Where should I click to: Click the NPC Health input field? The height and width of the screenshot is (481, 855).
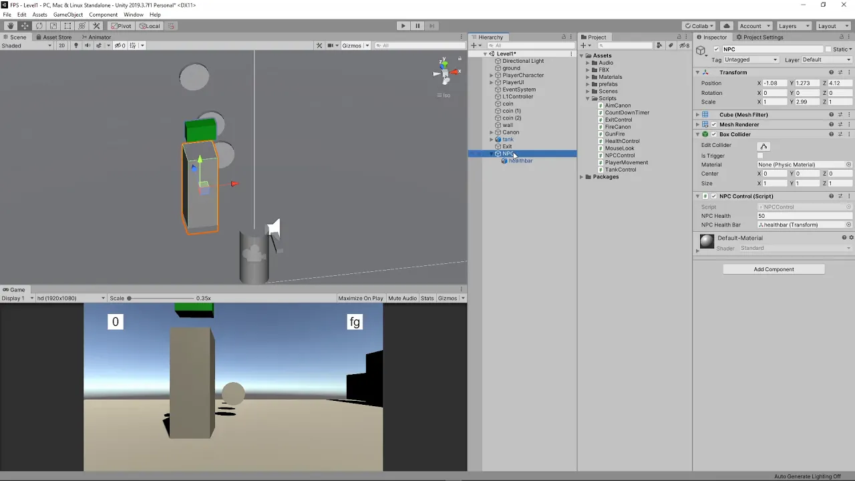804,216
